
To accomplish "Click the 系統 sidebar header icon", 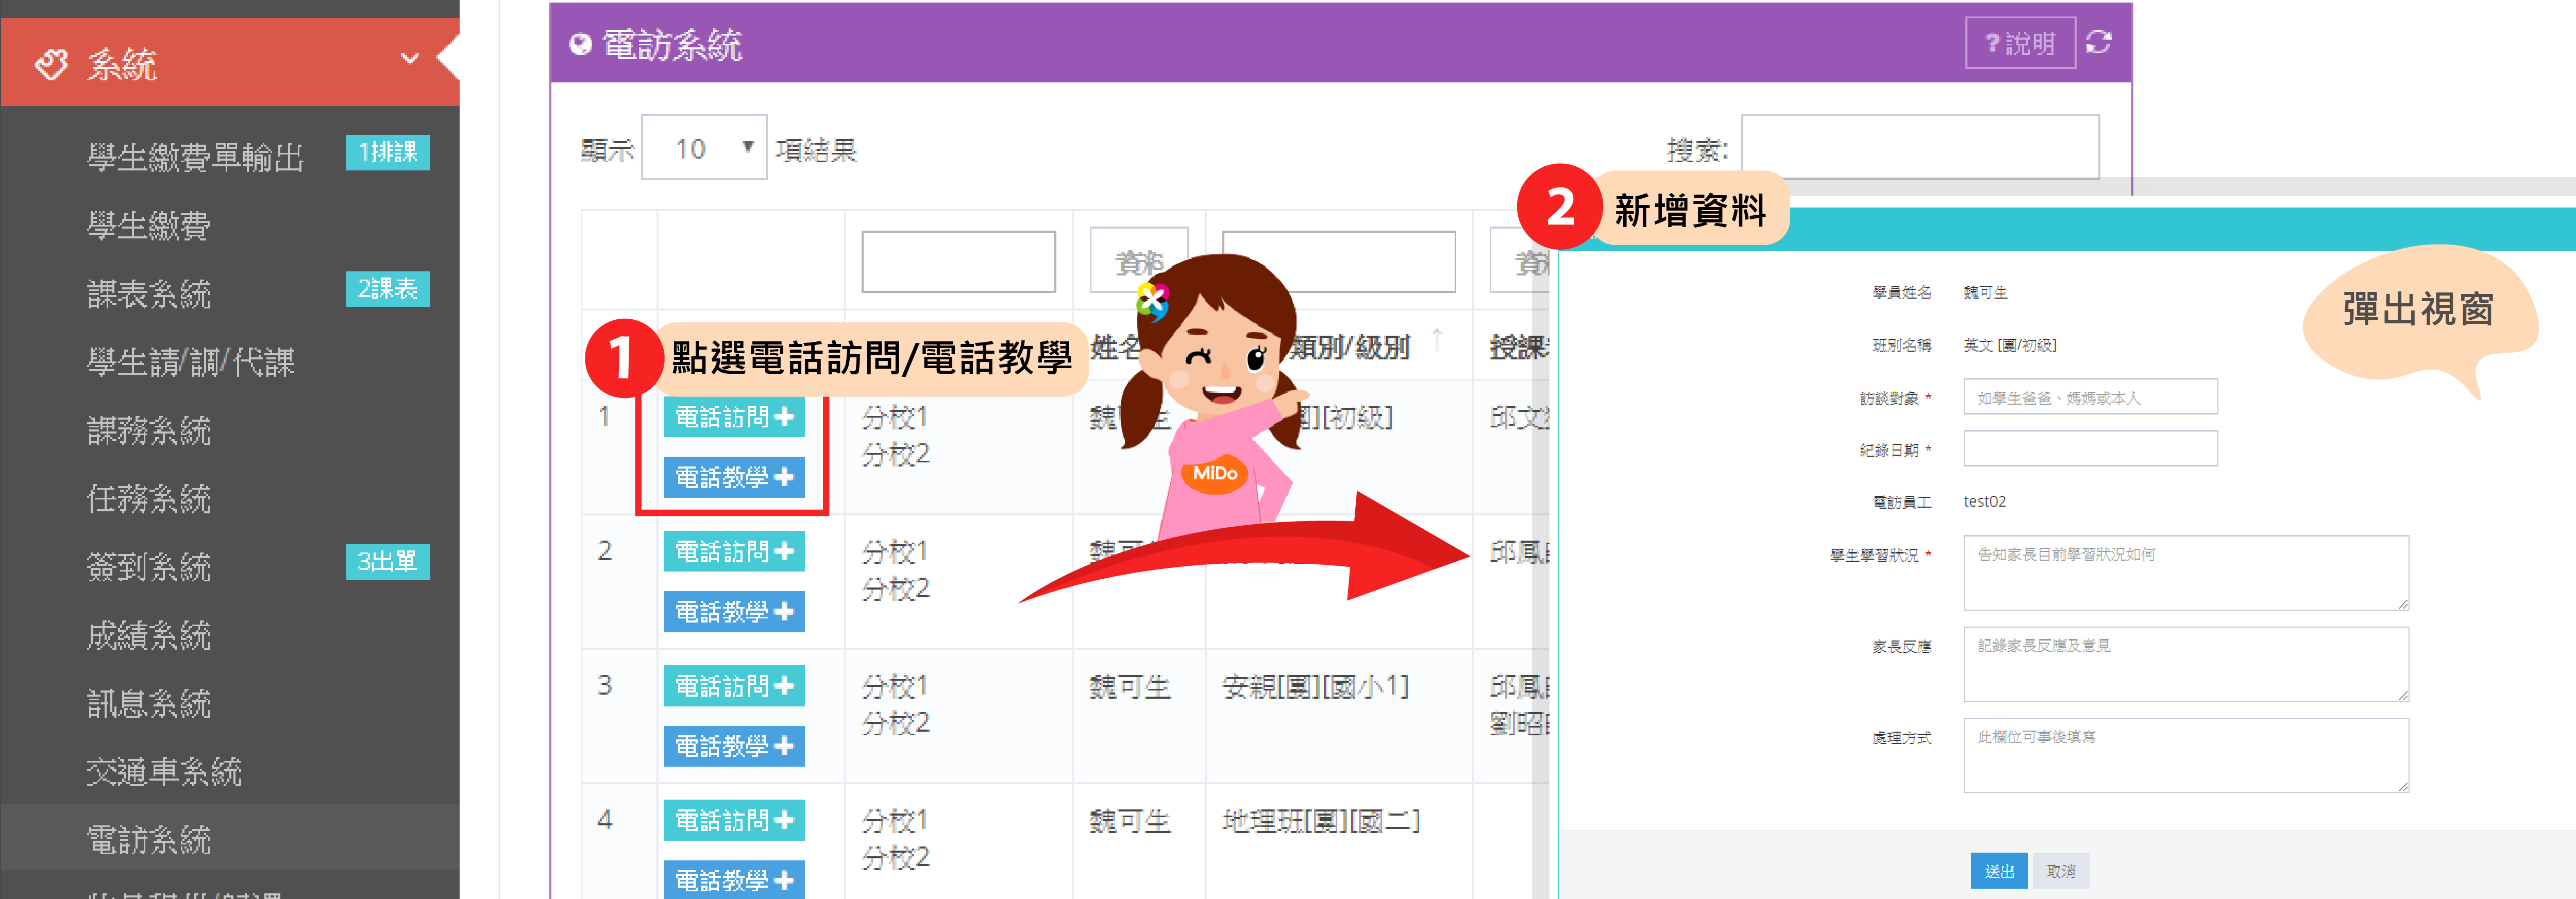I will coord(51,65).
